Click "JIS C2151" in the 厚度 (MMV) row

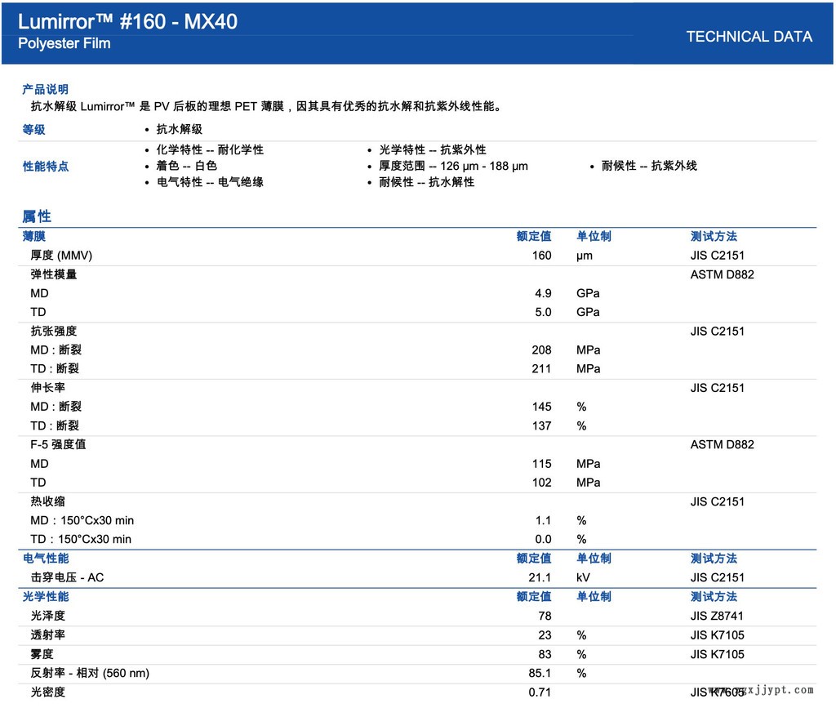click(x=717, y=256)
